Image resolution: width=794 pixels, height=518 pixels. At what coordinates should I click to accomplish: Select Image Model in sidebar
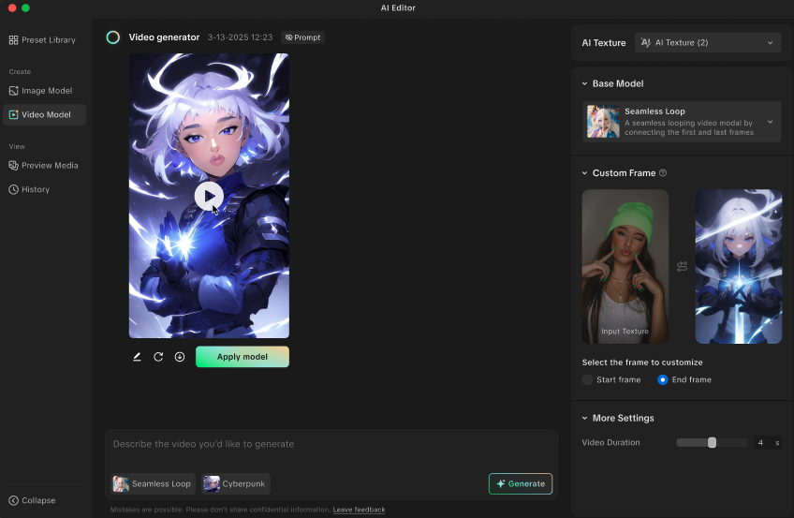[x=41, y=91]
